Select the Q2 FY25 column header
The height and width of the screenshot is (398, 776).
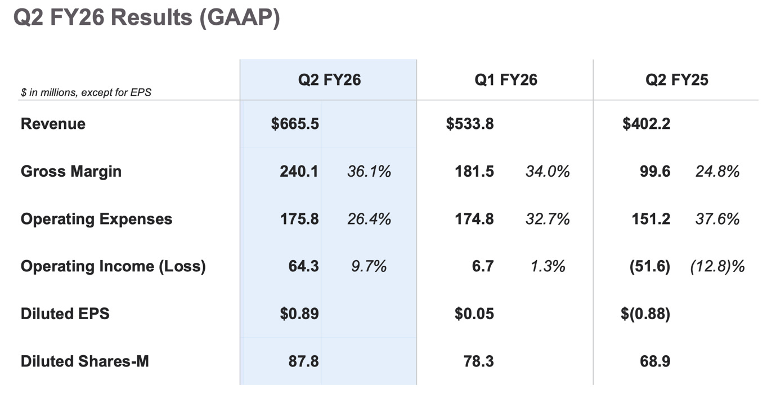[677, 80]
